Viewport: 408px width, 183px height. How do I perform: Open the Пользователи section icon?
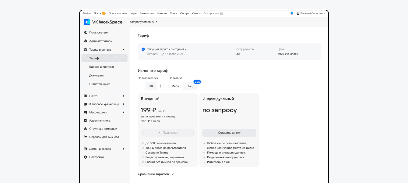[x=86, y=32]
